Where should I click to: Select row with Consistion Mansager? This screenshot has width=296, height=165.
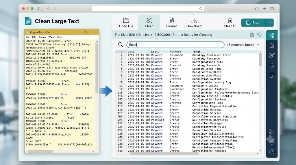(187, 123)
